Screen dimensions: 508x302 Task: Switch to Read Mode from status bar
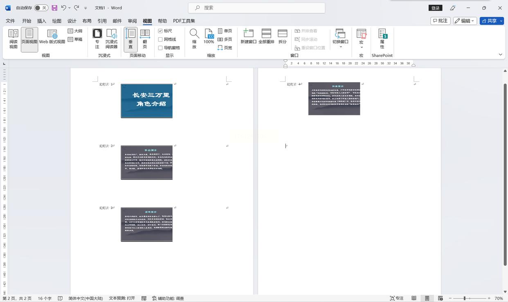coord(414,298)
